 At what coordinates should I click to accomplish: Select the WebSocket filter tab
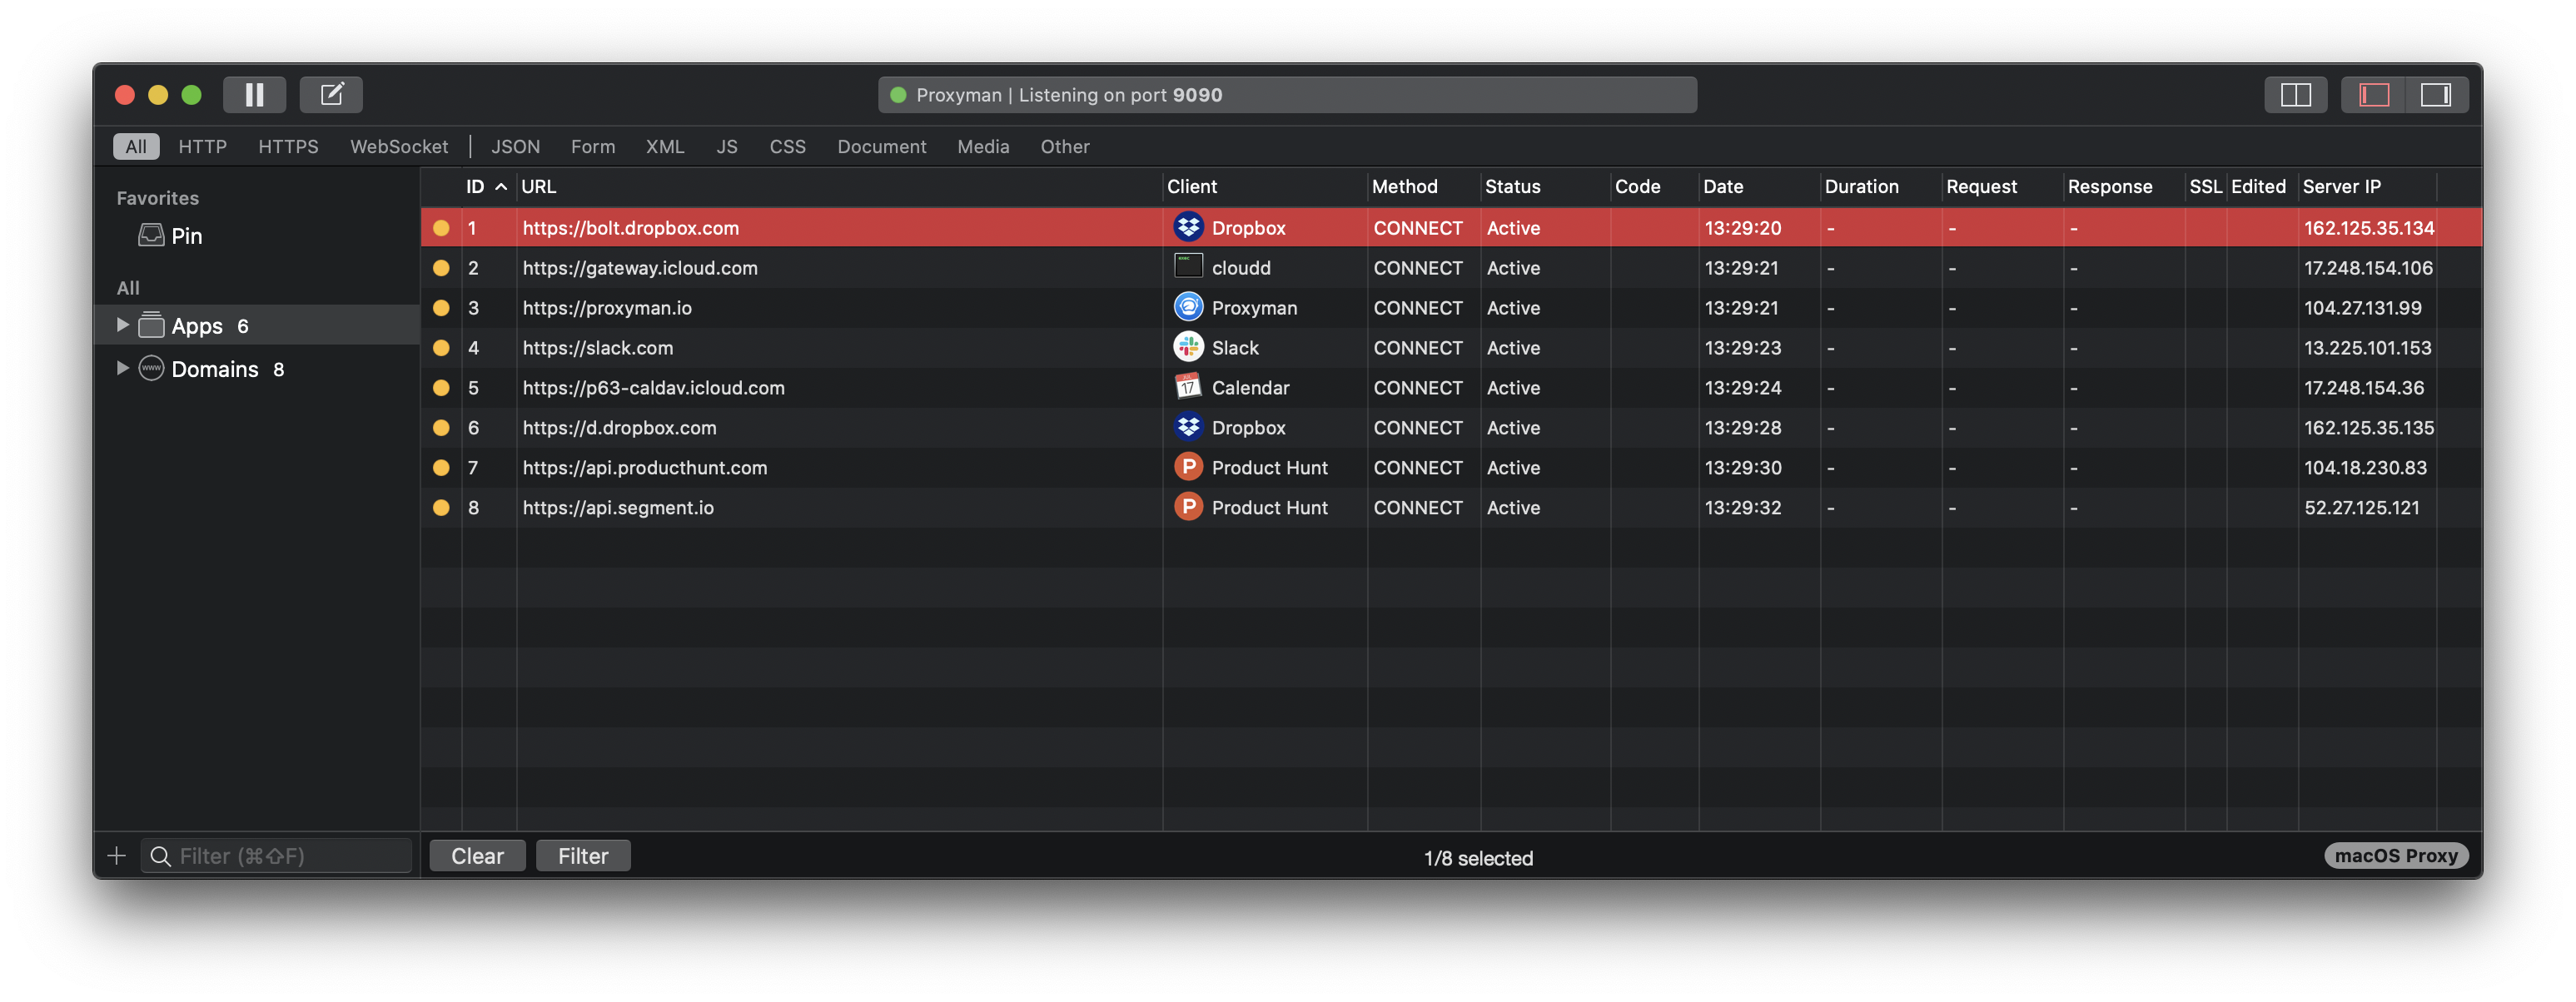coord(399,146)
